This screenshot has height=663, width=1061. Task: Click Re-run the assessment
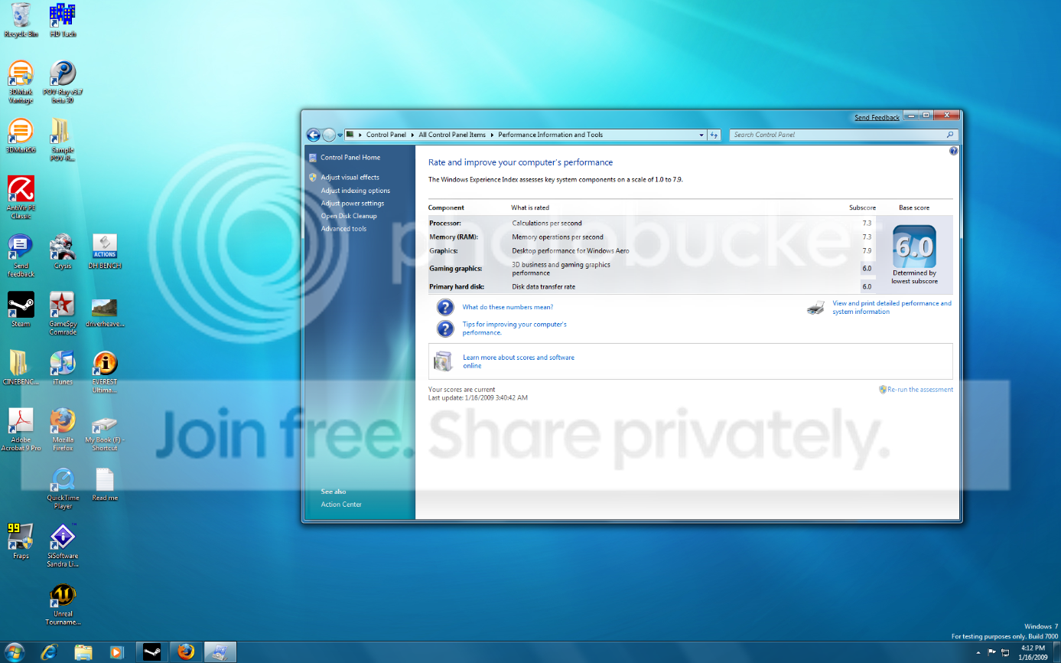920,390
